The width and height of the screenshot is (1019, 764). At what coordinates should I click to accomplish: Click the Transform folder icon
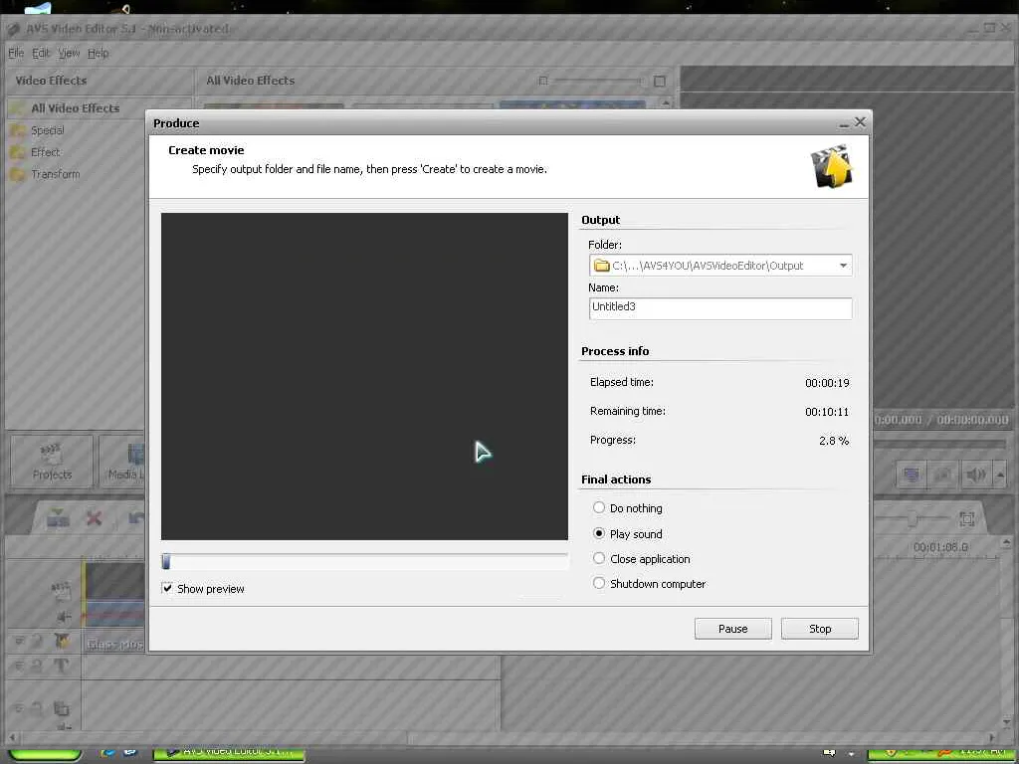click(x=18, y=175)
